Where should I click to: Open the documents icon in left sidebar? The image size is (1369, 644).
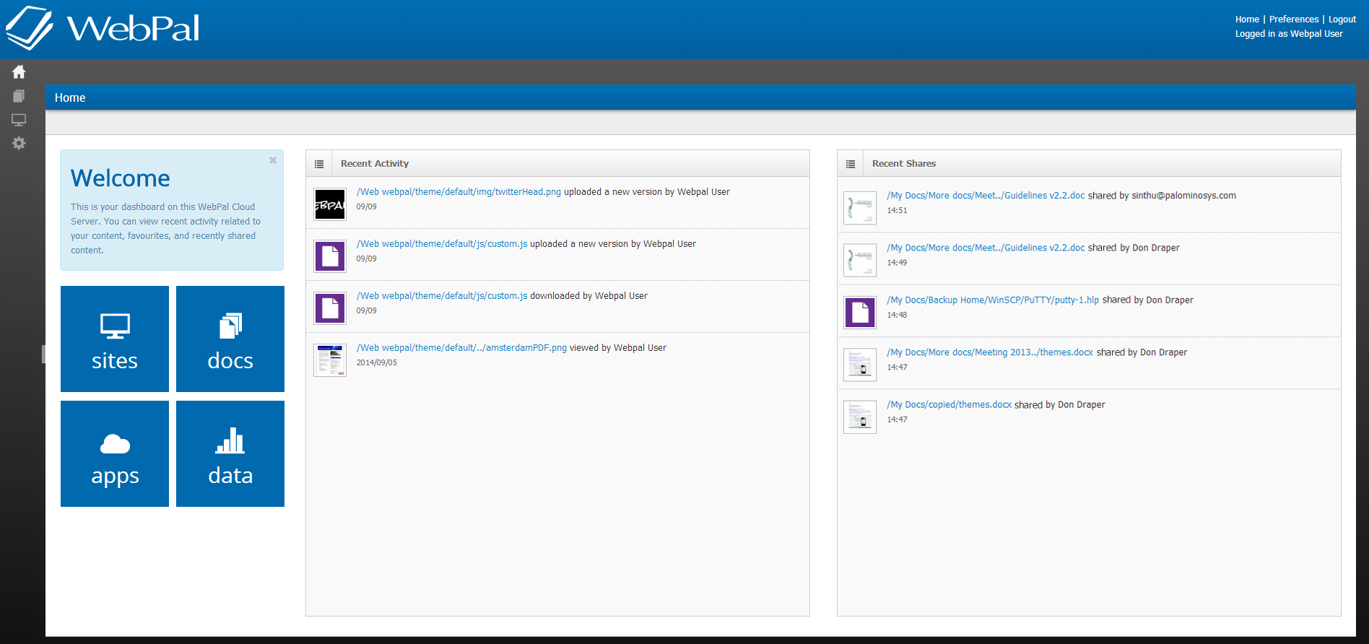(x=19, y=96)
